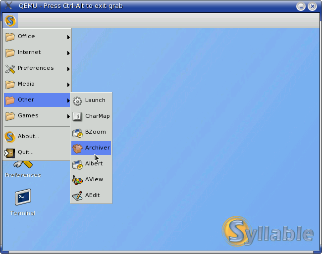
Task: Expand the Other submenu arrow
Action: (68, 101)
